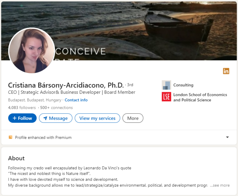Click the plus icon on the Follow button
This screenshot has width=238, height=196.
15,118
